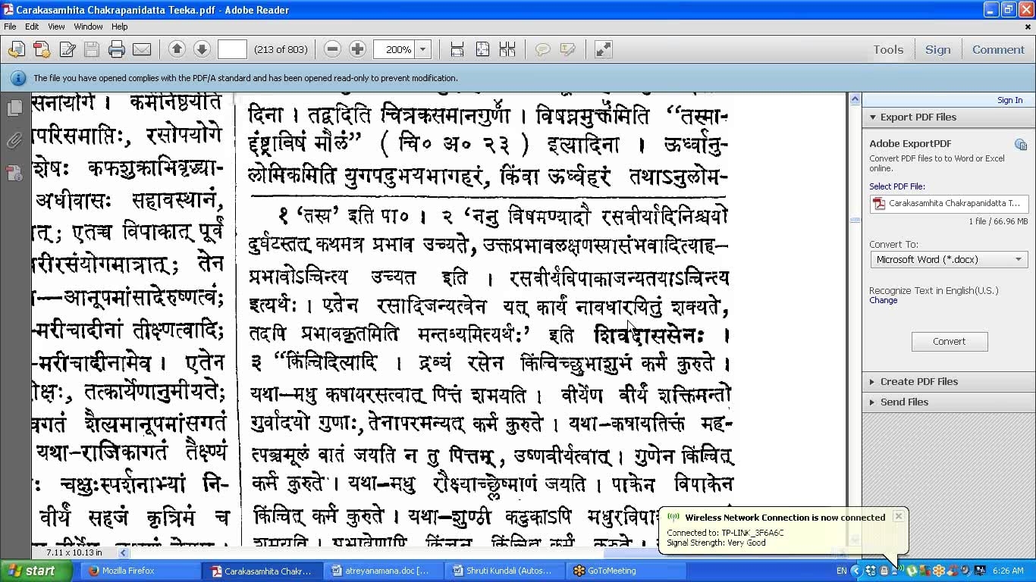The image size is (1036, 582).
Task: Click the Change language link
Action: pos(883,300)
